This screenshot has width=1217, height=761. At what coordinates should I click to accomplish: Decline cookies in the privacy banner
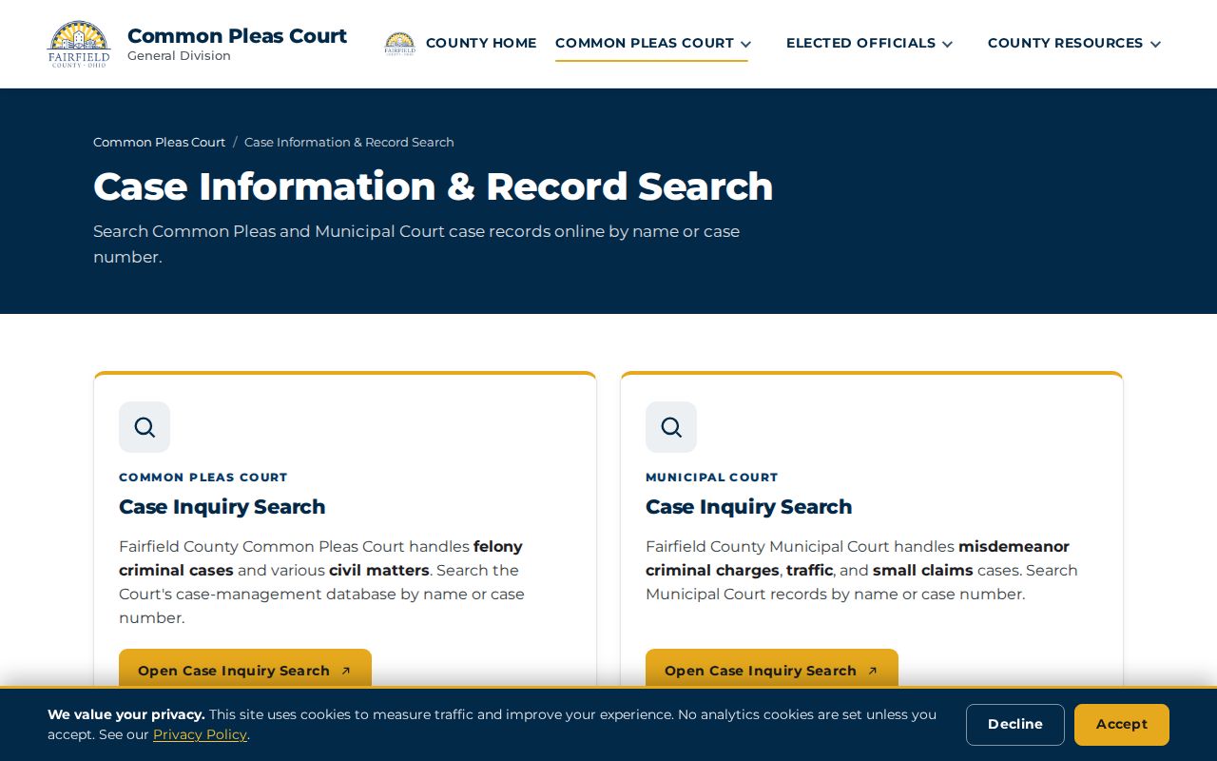point(1015,725)
